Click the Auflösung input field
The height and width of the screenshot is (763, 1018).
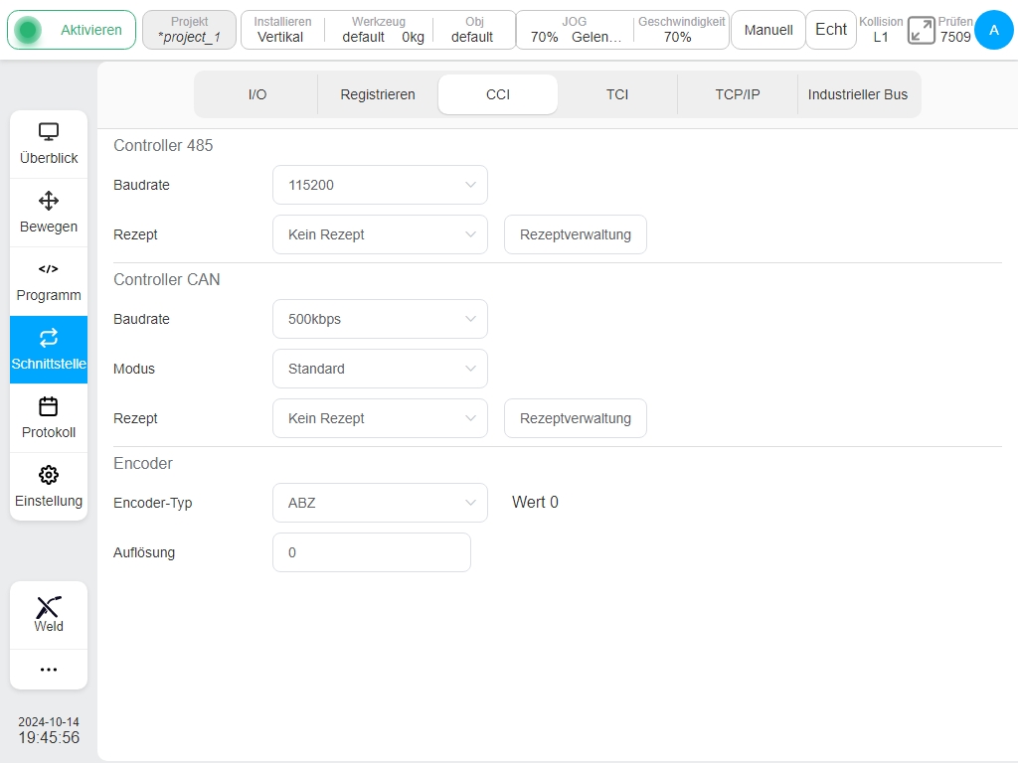click(x=372, y=552)
